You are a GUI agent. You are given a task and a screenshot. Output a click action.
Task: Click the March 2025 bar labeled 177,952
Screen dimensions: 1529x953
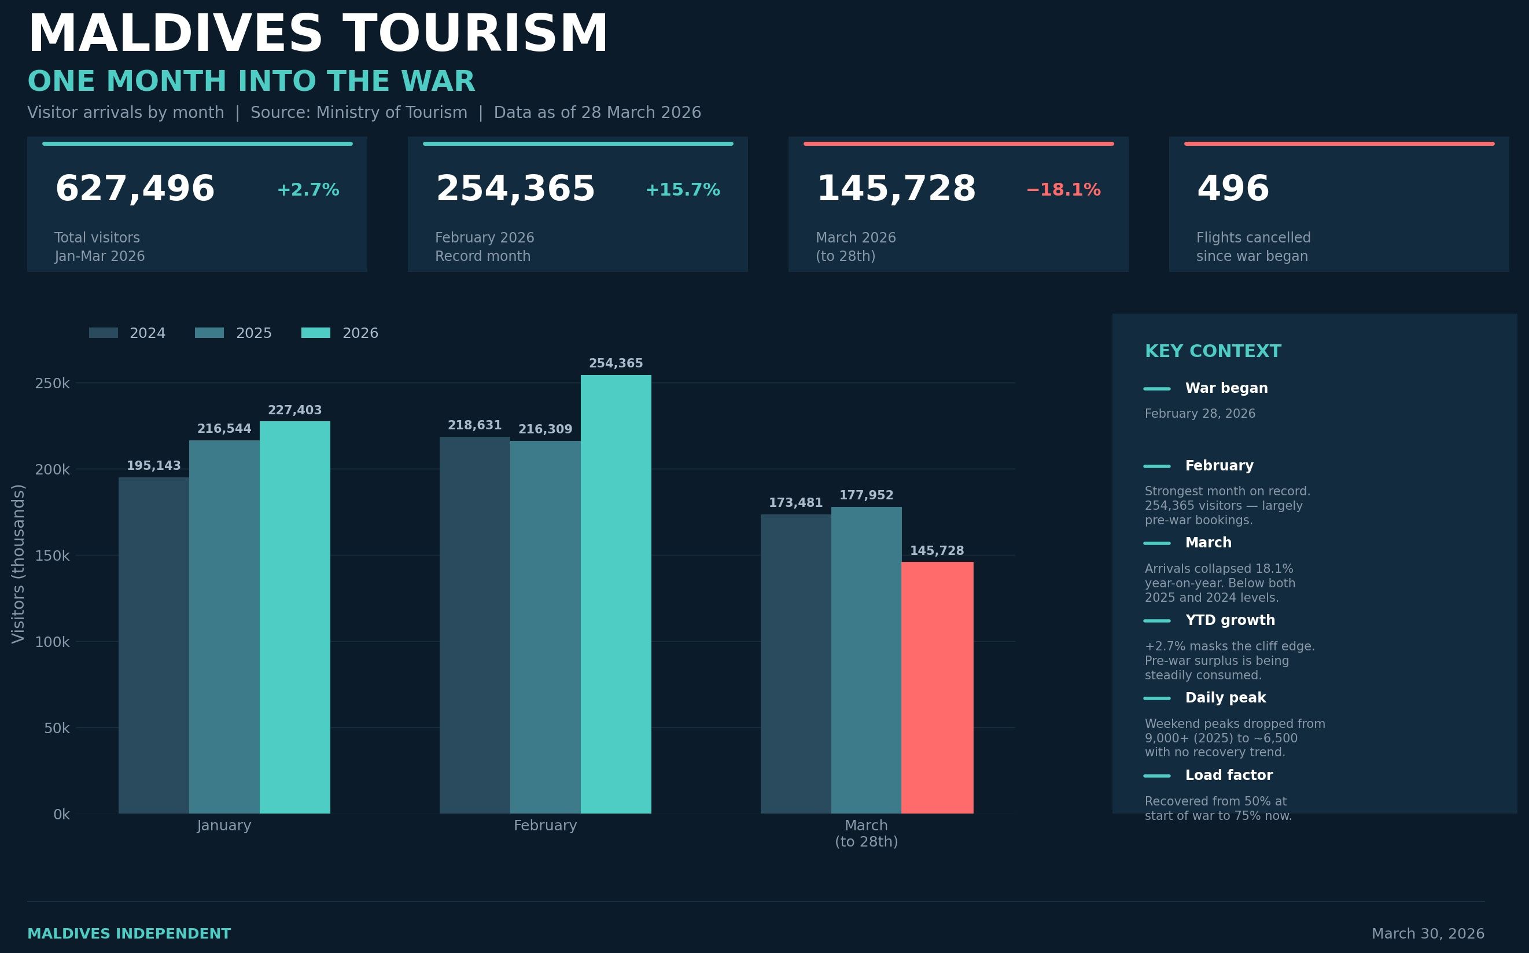coord(865,659)
